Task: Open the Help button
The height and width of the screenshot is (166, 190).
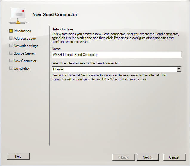Action: point(18,156)
